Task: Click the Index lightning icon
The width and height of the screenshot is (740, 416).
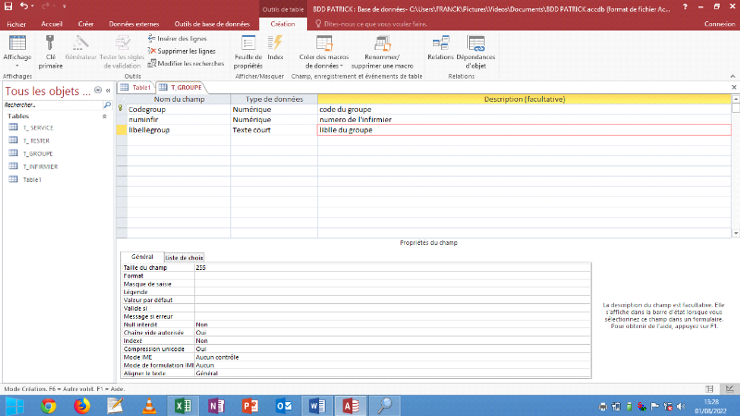Action: 276,43
